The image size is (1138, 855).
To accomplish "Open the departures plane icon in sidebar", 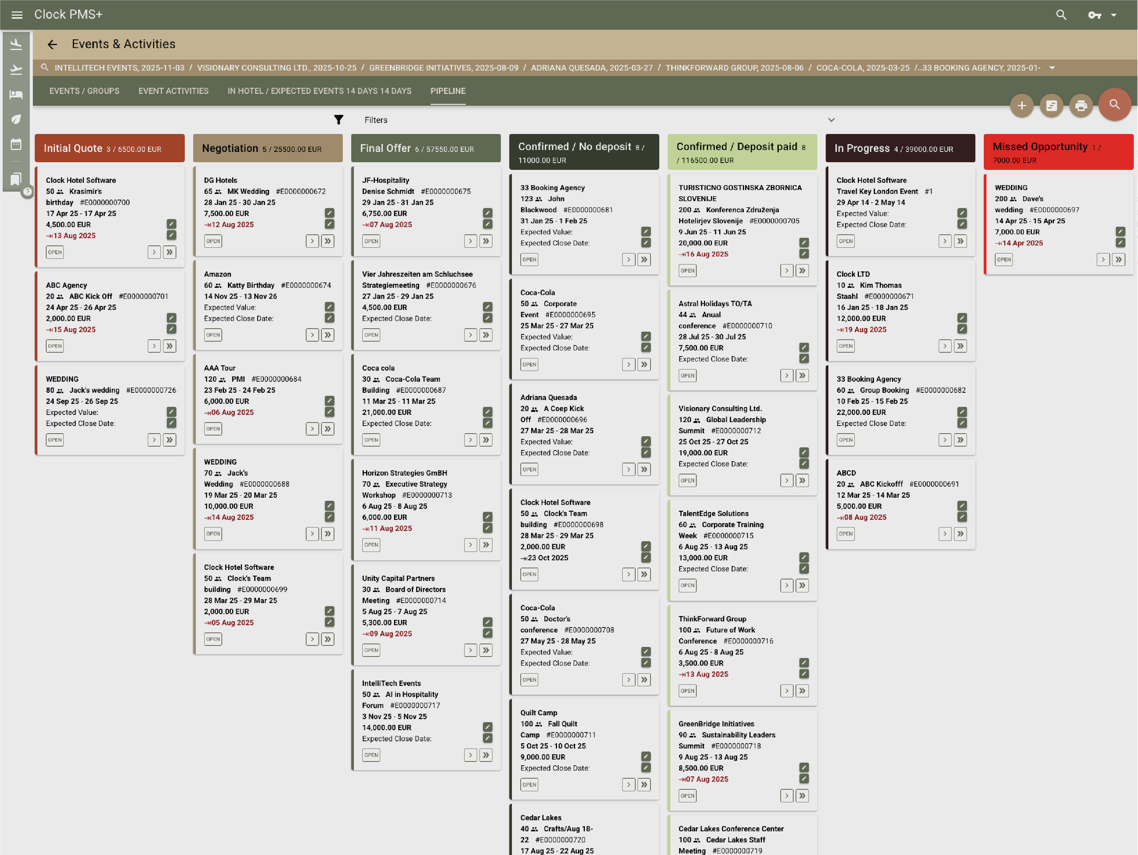I will [x=16, y=69].
